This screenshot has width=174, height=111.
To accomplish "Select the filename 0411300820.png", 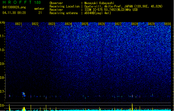I will 14,7.
